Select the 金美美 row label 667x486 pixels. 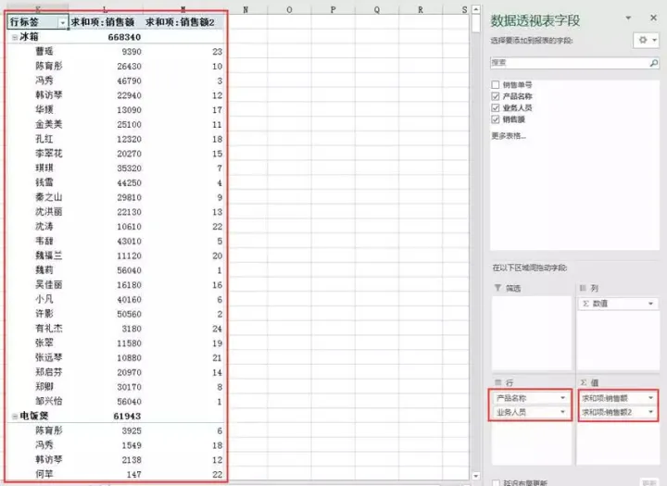[48, 125]
